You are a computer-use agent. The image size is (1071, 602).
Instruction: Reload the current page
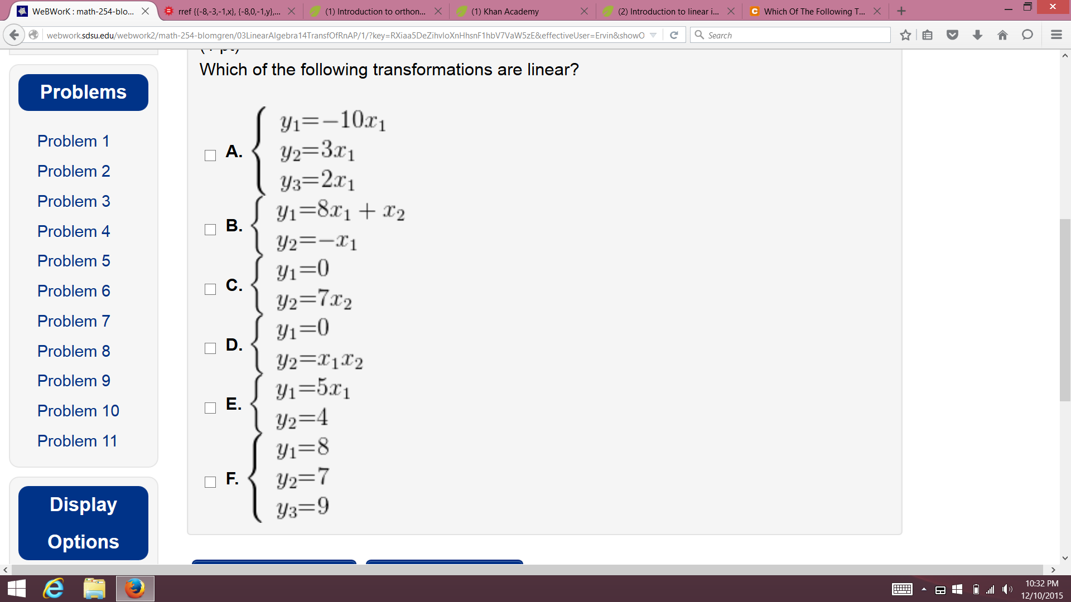tap(674, 35)
